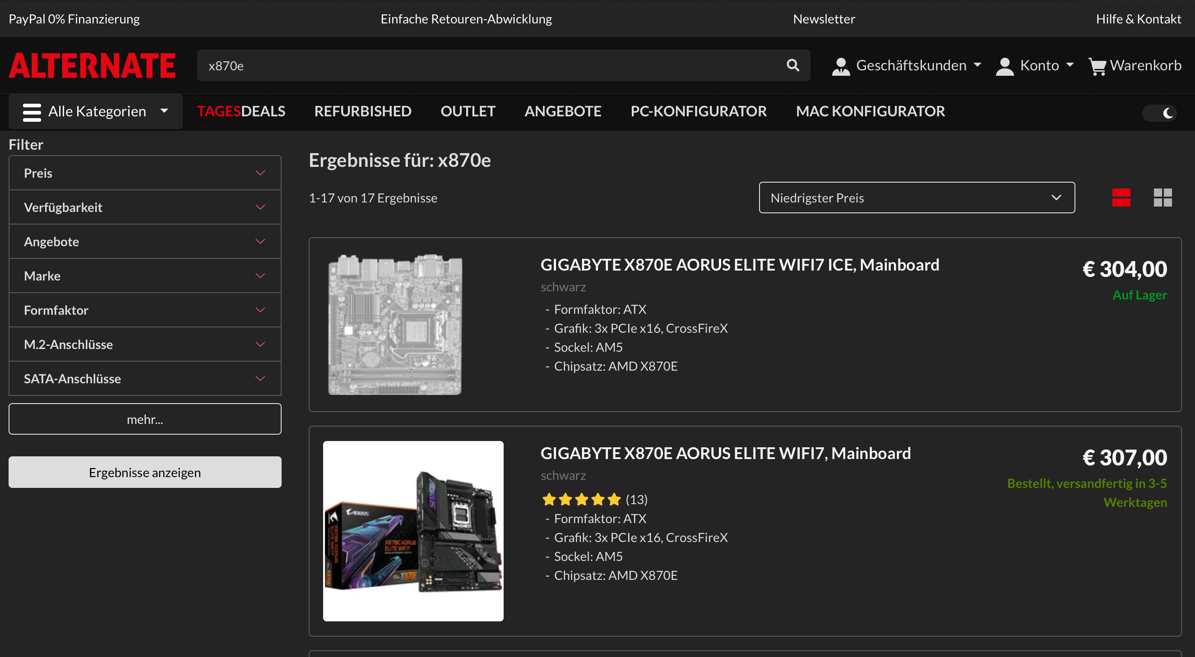Expand the Formfaktor filter section
The height and width of the screenshot is (657, 1195).
145,310
